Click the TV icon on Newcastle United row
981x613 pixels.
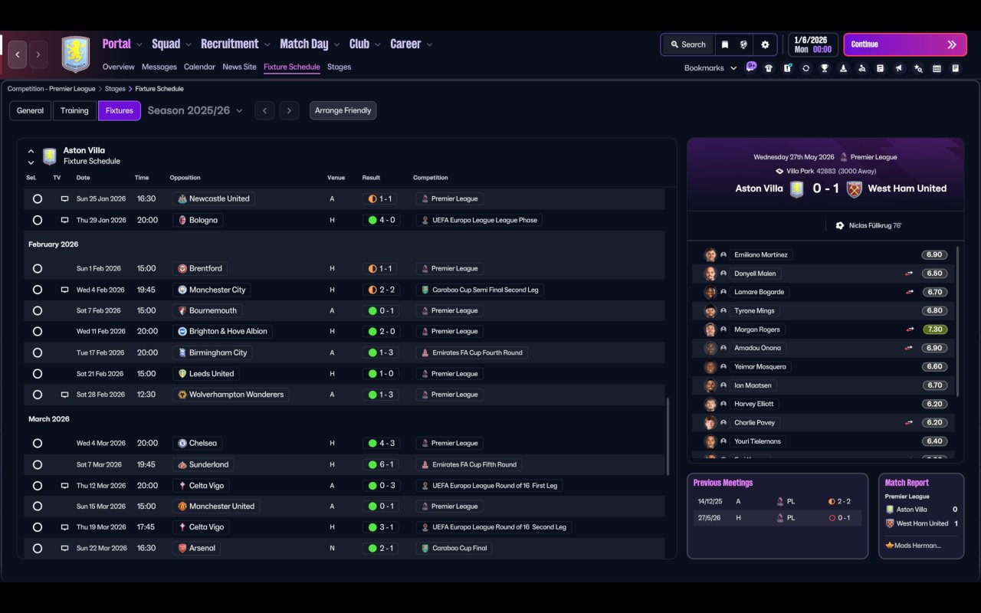coord(64,198)
